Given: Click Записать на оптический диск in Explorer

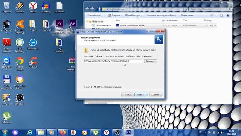Looking at the screenshot, I should click(162, 15).
